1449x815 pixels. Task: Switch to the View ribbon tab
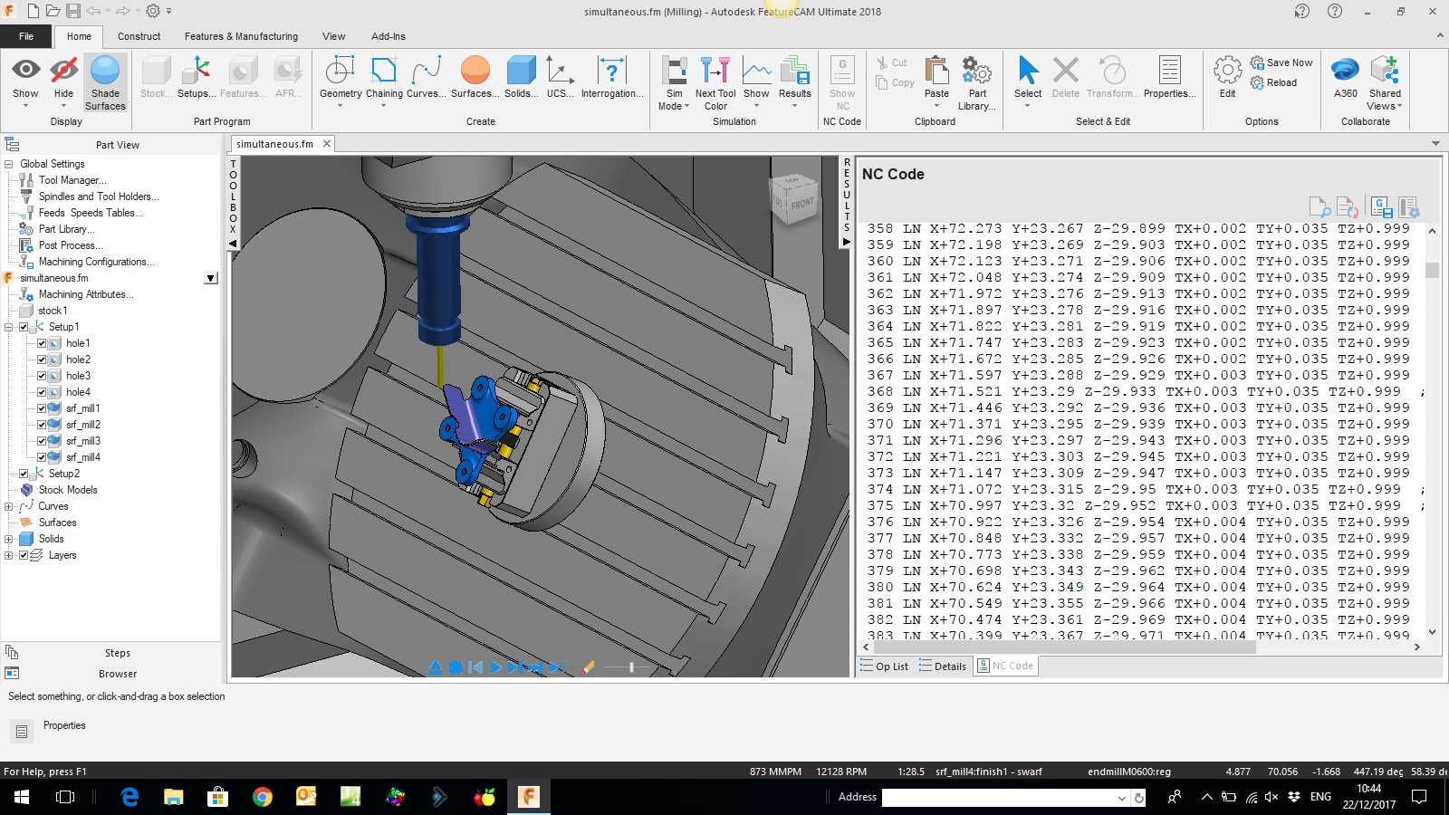coord(333,36)
